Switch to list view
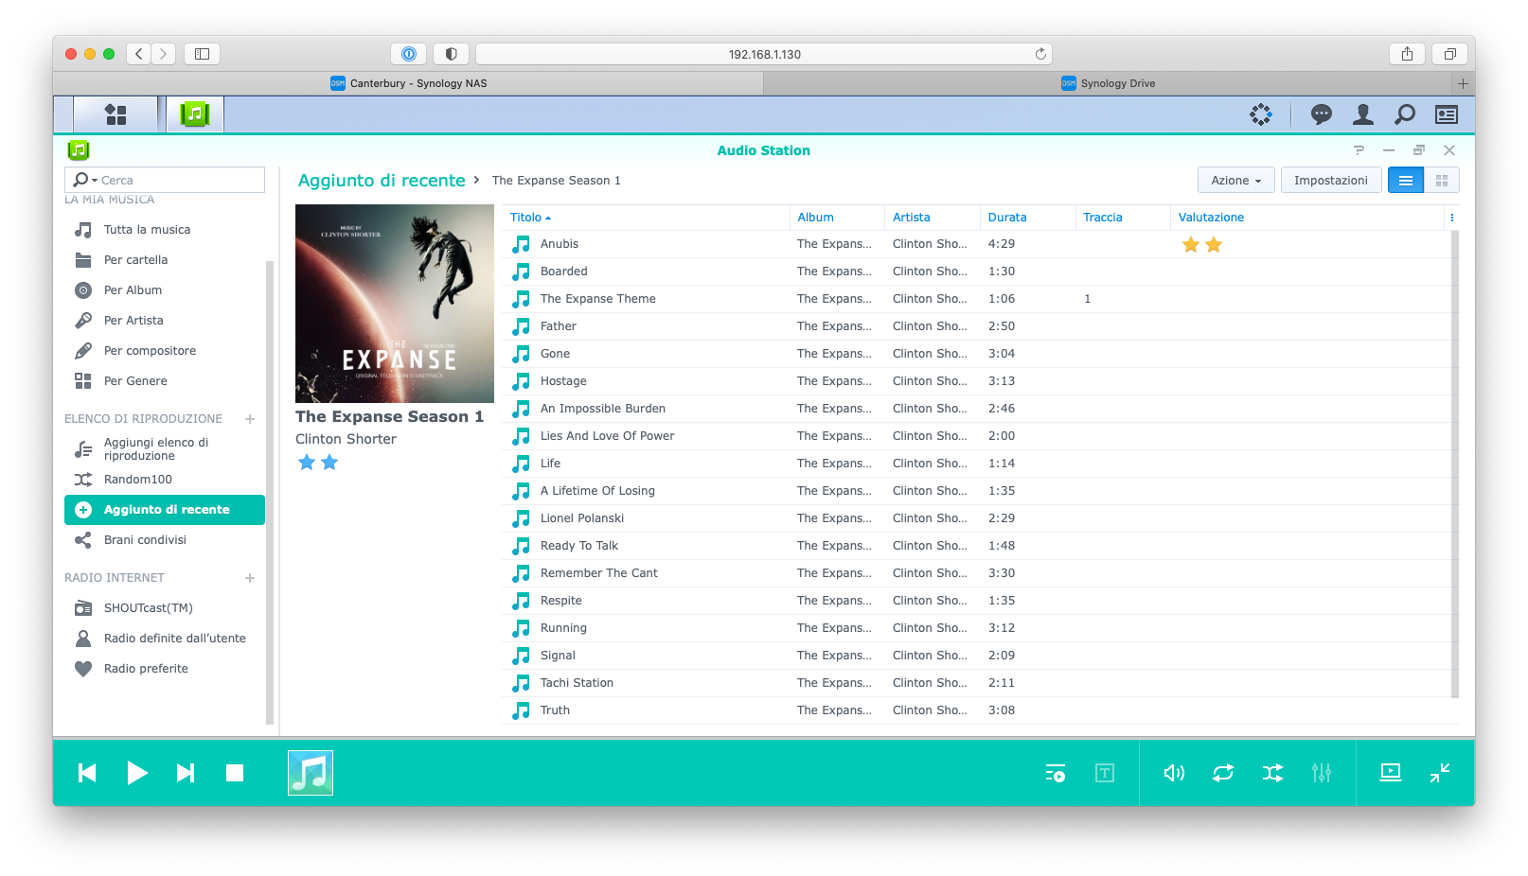The width and height of the screenshot is (1528, 876). (1406, 180)
